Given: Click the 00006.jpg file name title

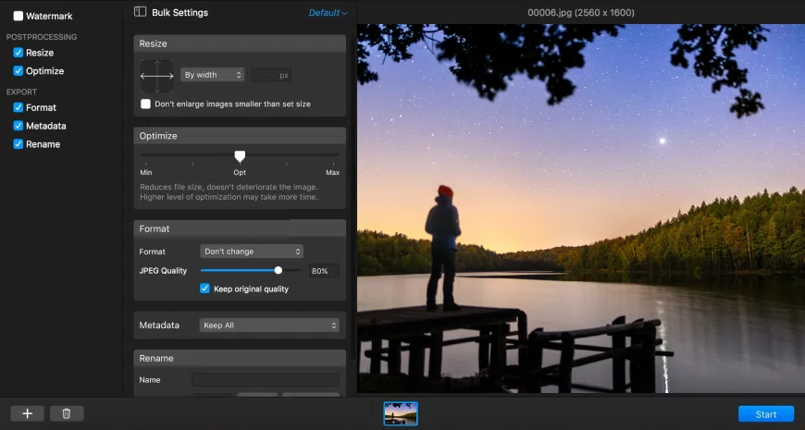Looking at the screenshot, I should 581,12.
